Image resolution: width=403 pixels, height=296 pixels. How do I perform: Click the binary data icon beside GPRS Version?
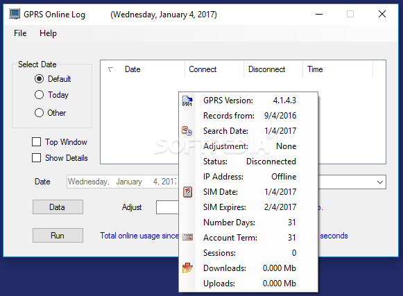click(187, 101)
